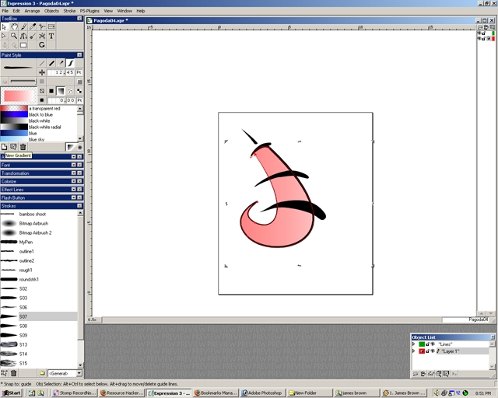Open the stroke width Pt unit dropdown
This screenshot has height=398, width=498.
pos(79,72)
